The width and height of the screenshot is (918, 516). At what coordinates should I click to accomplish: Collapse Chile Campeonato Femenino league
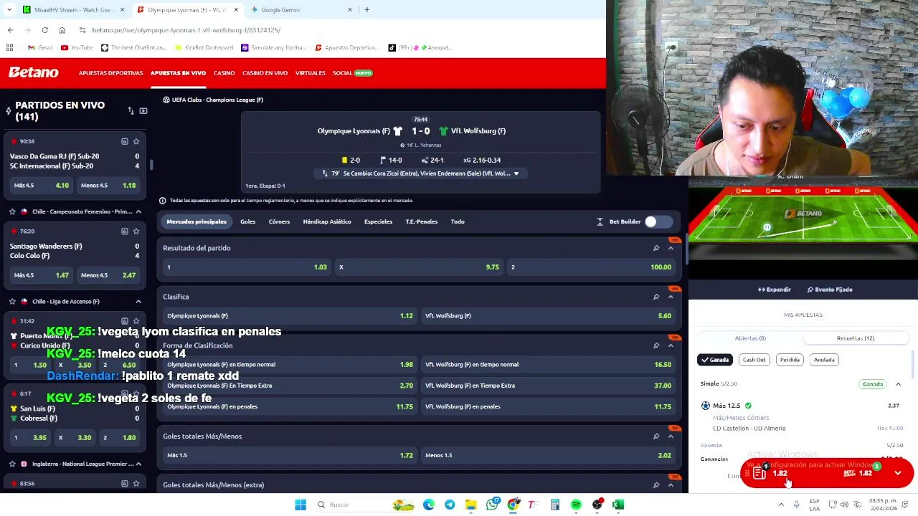138,211
